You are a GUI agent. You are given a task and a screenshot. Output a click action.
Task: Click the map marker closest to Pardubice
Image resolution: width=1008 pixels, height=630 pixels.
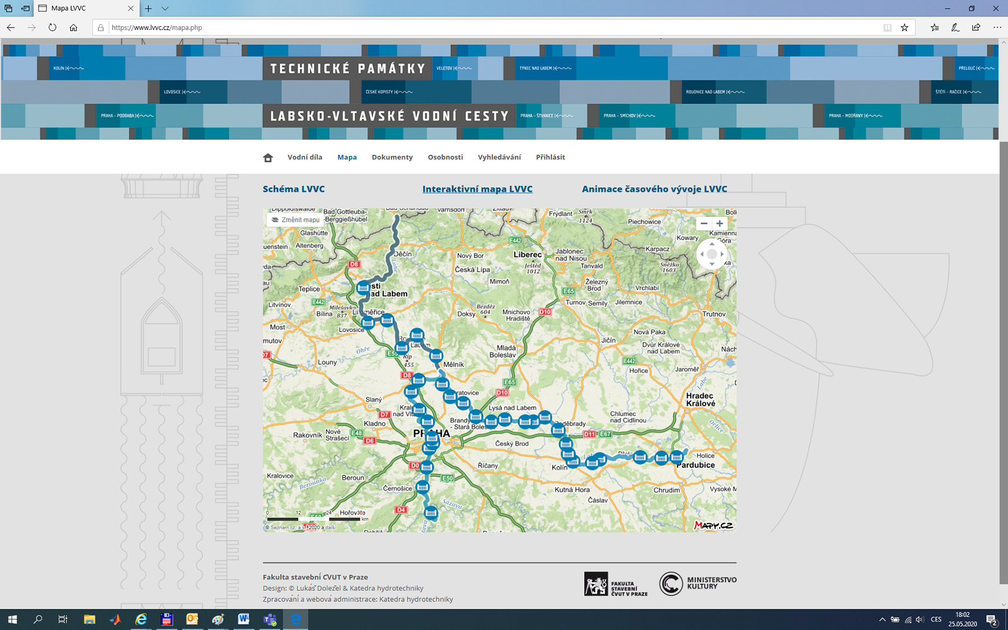(676, 456)
